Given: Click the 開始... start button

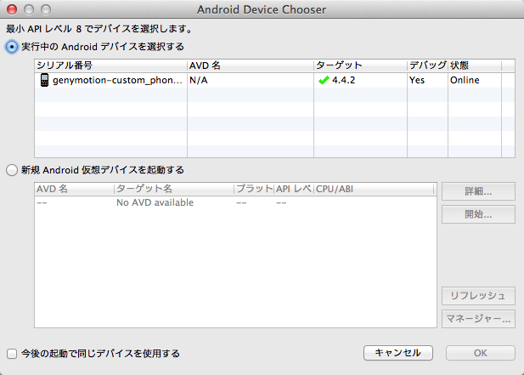Looking at the screenshot, I should pos(478,214).
